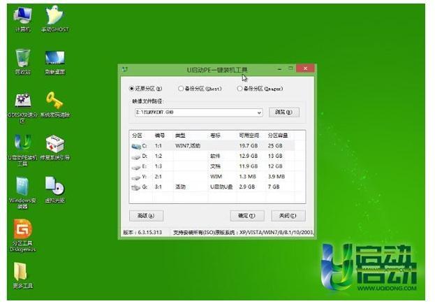
Task: Click the 分区容量 column header
Action: coord(278,136)
